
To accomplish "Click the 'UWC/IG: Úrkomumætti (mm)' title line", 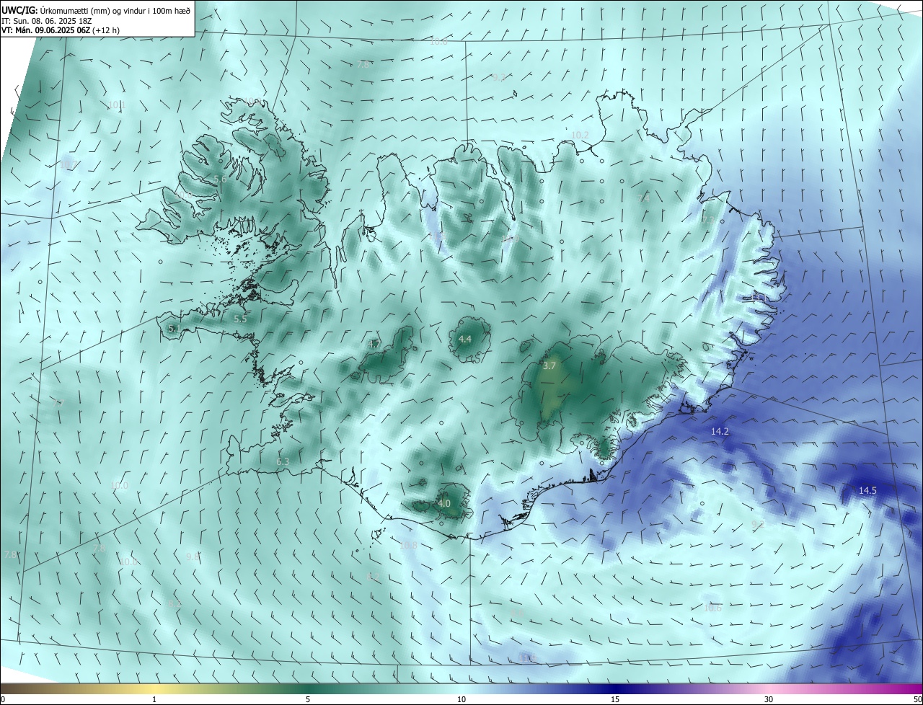I will coord(96,11).
